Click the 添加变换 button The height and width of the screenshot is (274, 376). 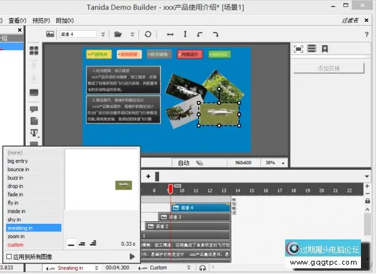click(328, 68)
